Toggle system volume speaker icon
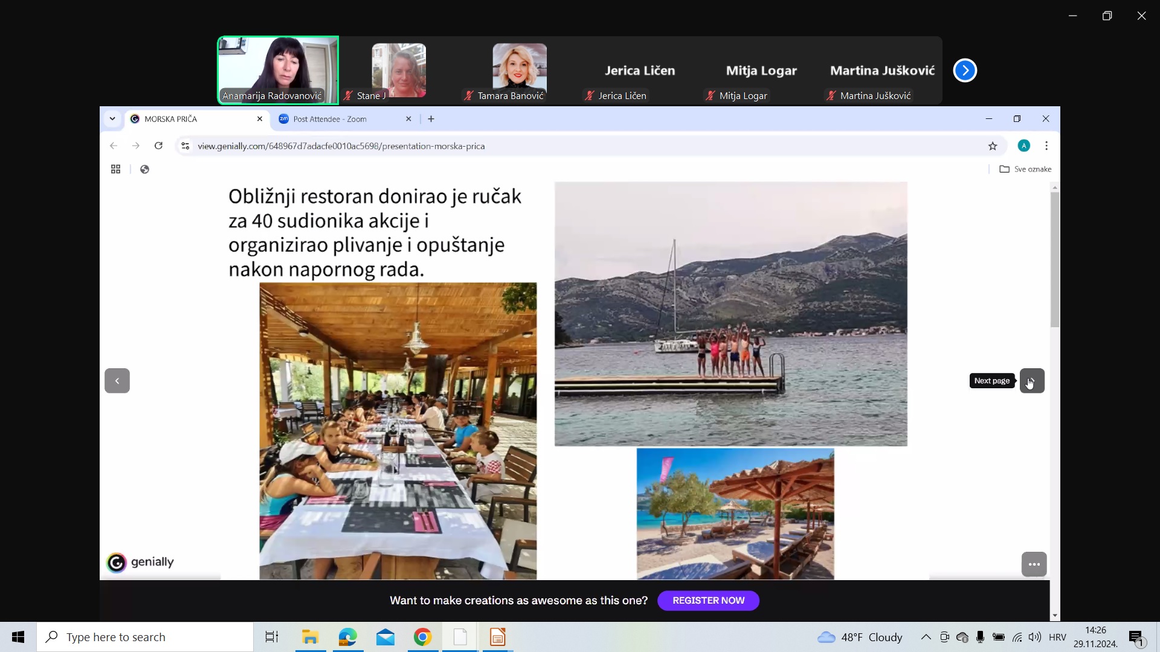 [x=1035, y=637]
